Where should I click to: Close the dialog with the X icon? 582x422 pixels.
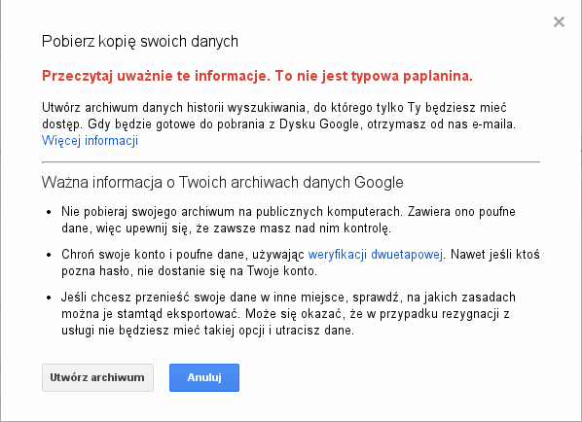click(x=559, y=22)
